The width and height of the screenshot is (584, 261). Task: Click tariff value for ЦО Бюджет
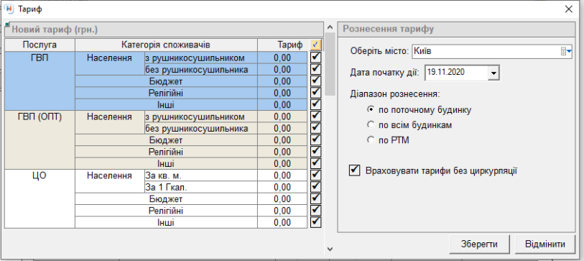tap(282, 198)
